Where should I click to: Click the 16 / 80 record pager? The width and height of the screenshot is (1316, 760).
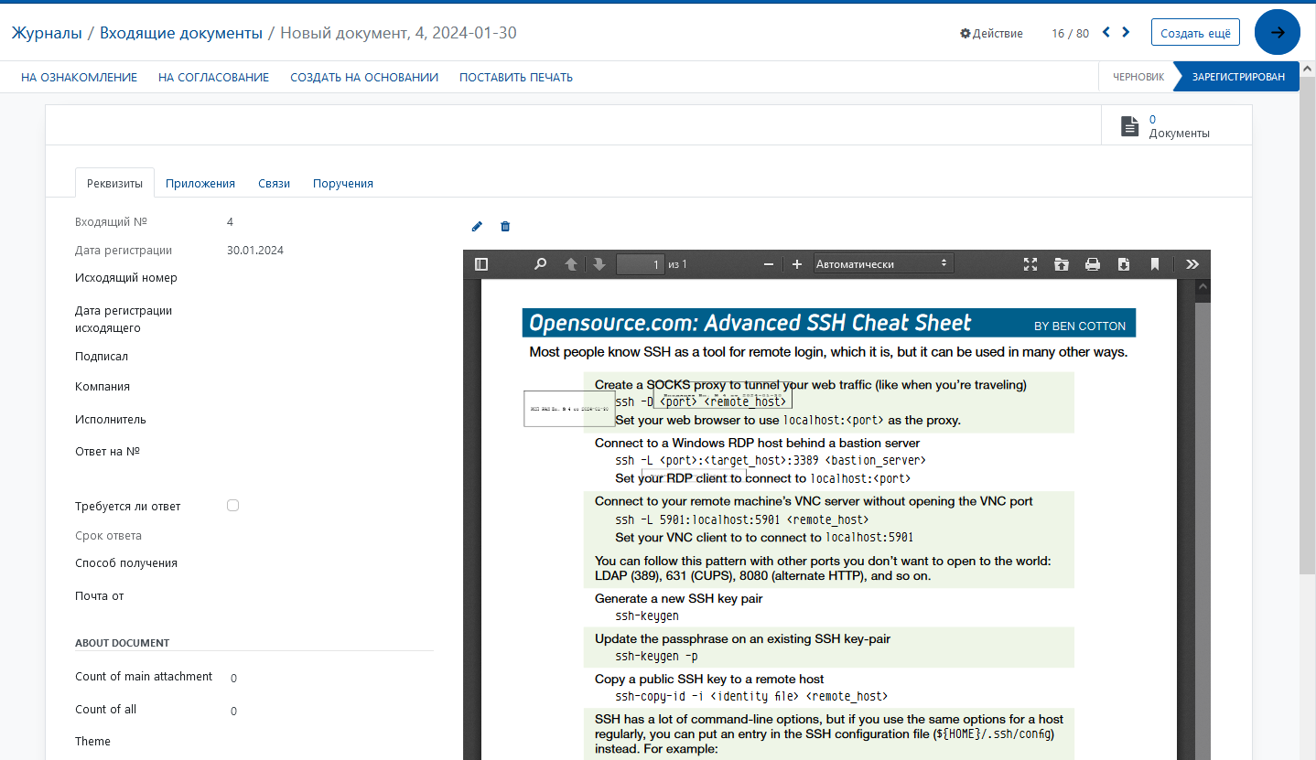click(1070, 33)
